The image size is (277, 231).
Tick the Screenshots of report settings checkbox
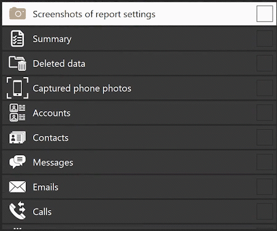[x=265, y=14]
